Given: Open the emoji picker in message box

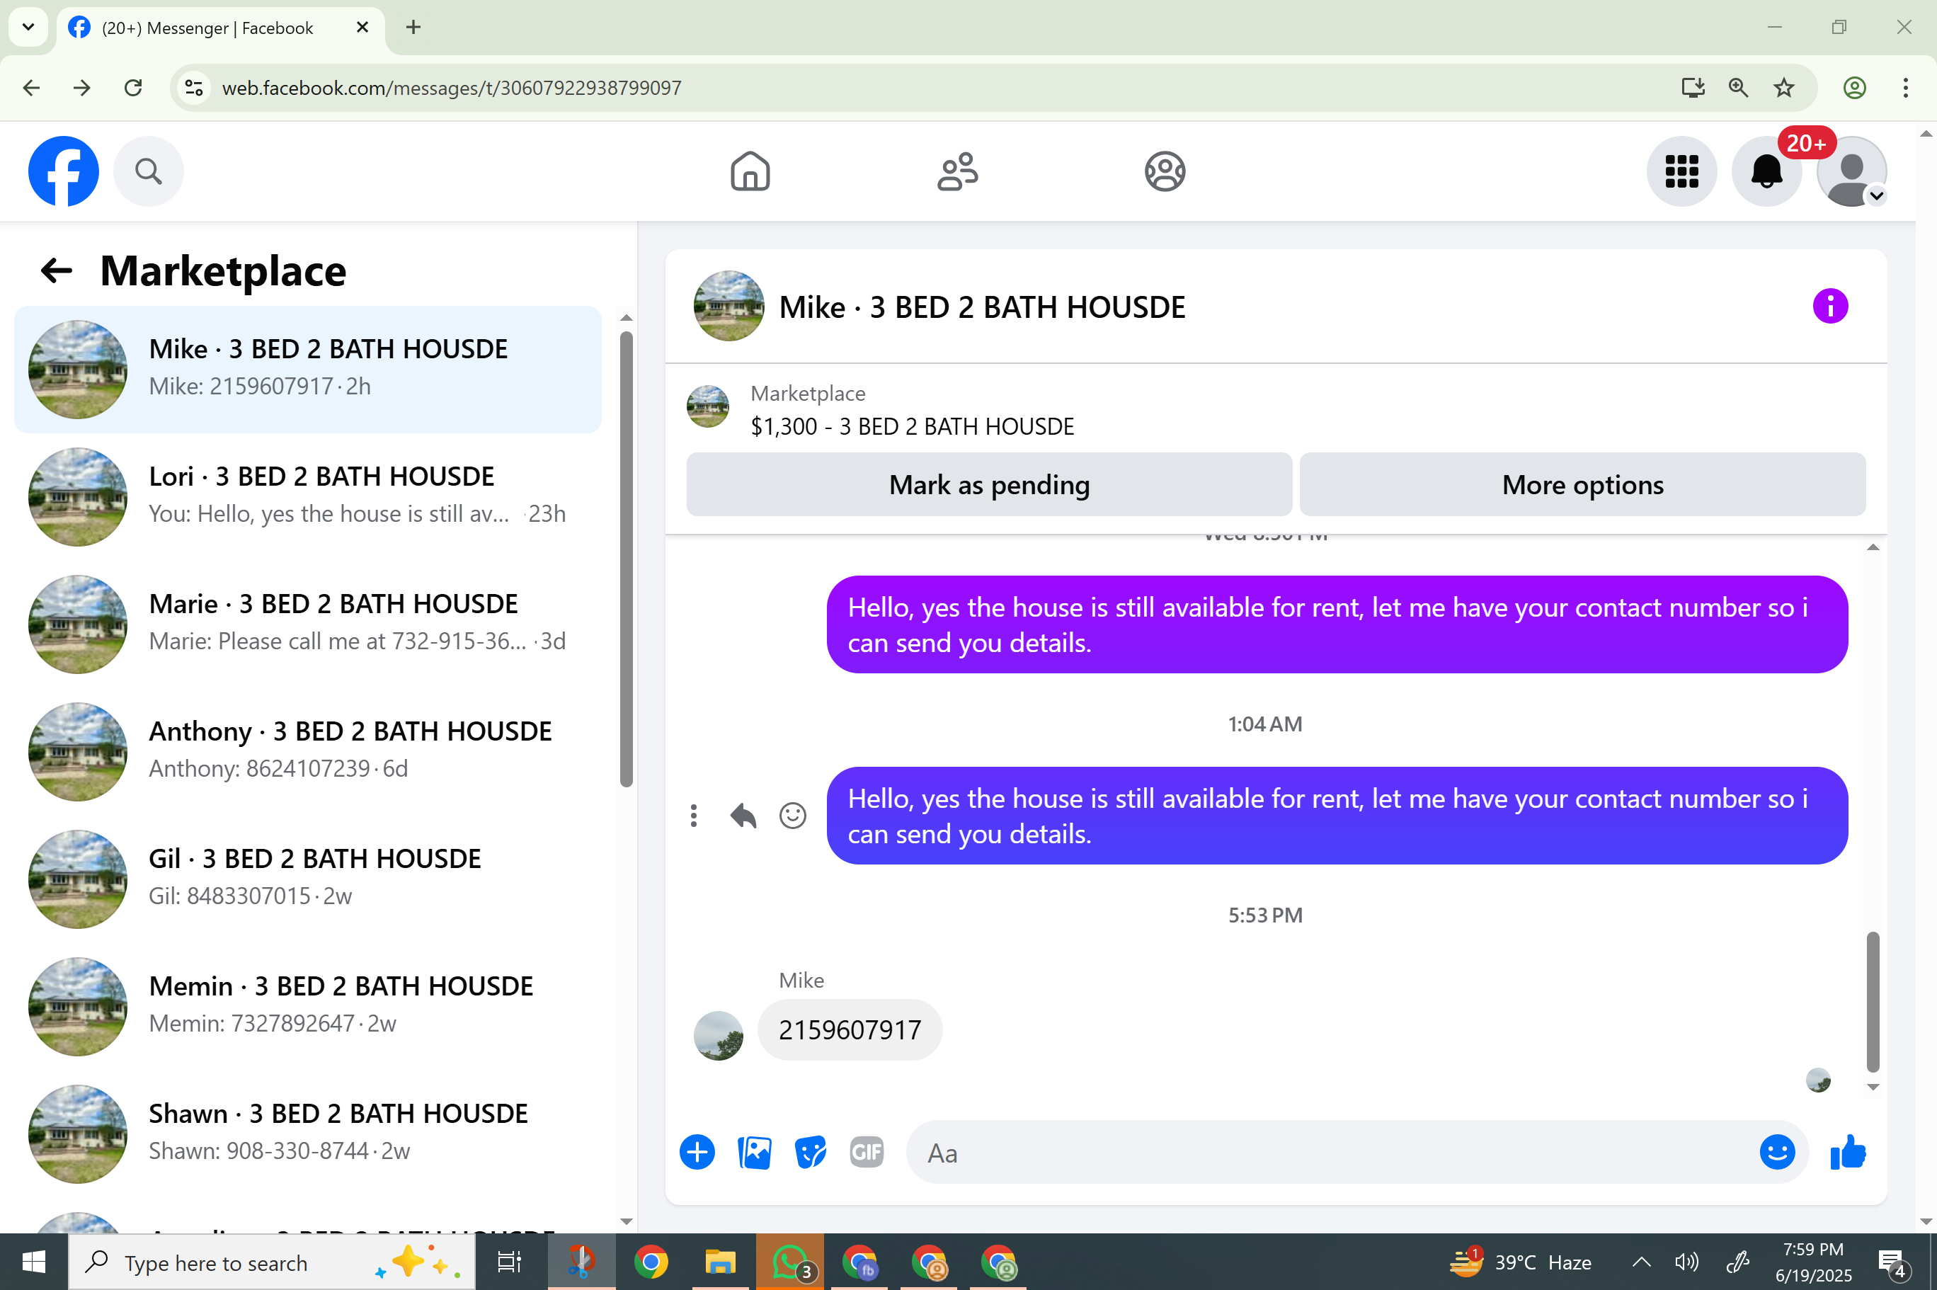Looking at the screenshot, I should (x=1776, y=1152).
